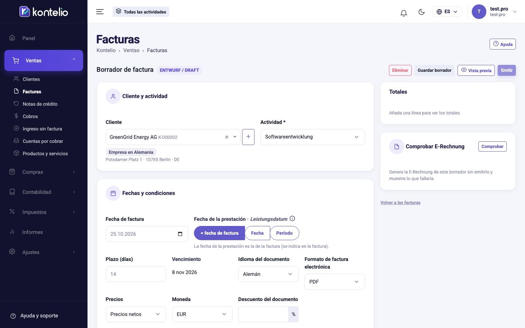Click the T user avatar
Viewport: 525px width, 328px height.
tap(479, 12)
